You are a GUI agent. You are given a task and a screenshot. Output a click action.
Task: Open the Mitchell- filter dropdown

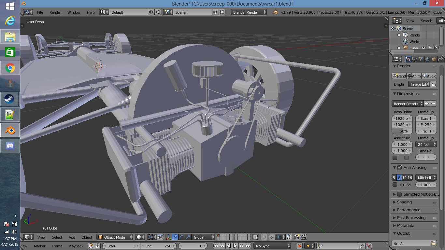coord(426,178)
